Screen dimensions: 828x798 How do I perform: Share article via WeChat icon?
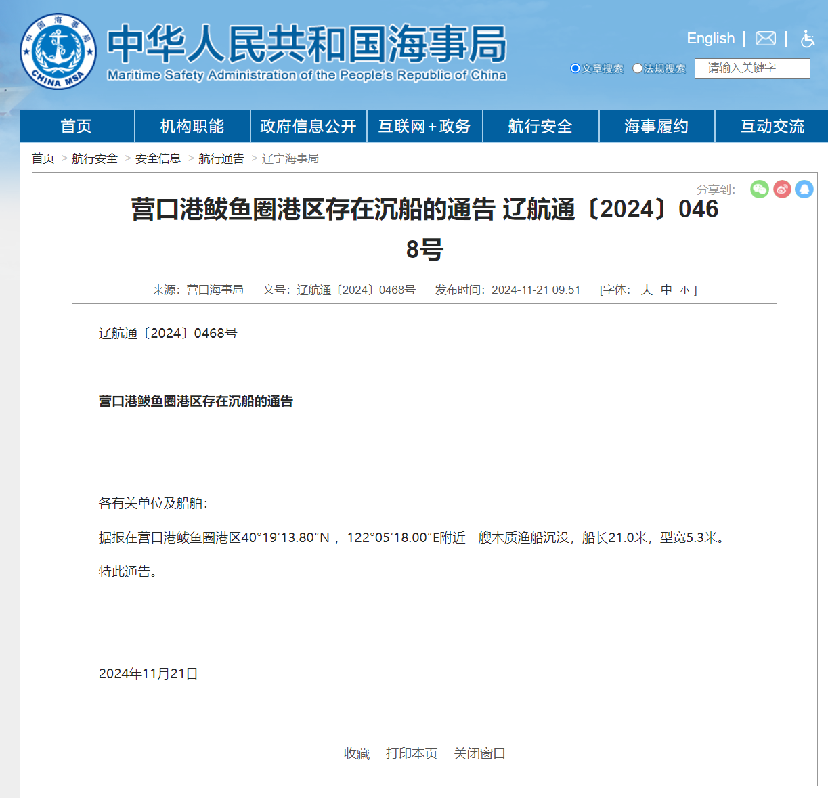760,190
